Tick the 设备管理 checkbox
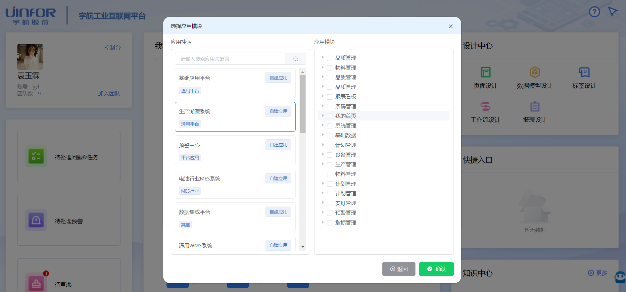This screenshot has width=626, height=292. (x=330, y=155)
